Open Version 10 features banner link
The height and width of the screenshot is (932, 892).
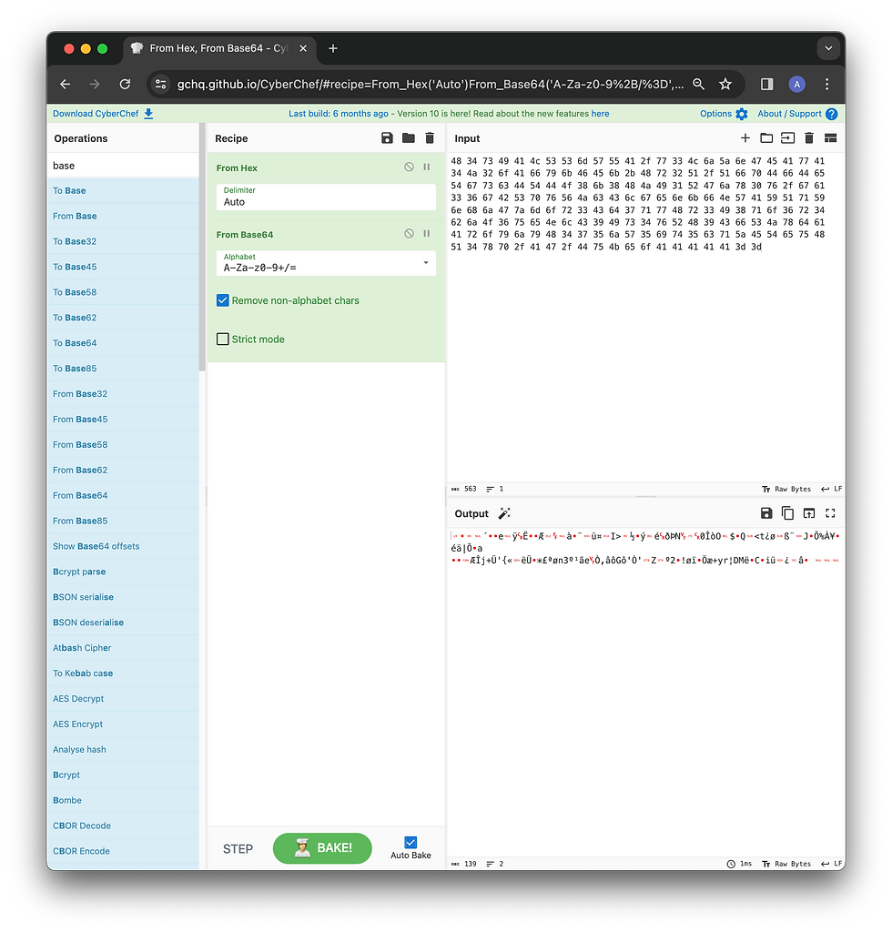coord(449,114)
